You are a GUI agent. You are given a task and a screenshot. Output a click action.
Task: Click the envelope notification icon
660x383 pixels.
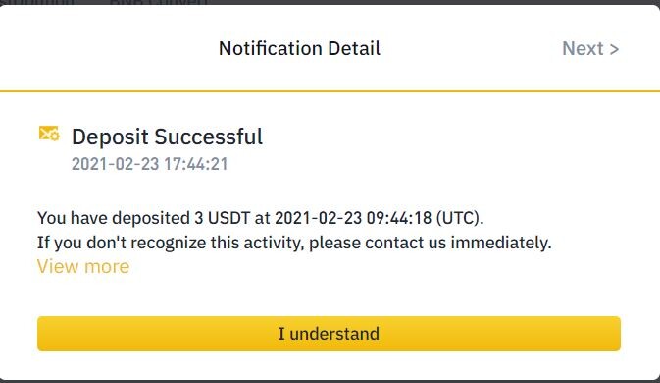(49, 134)
